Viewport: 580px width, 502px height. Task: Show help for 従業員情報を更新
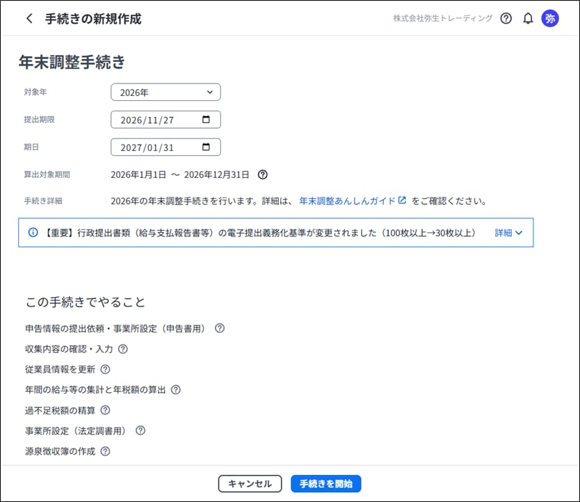click(106, 369)
